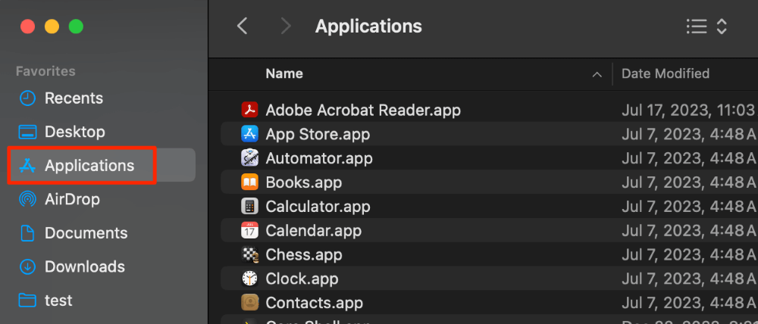Sort by the Date Modified column
The width and height of the screenshot is (758, 324).
pyautogui.click(x=666, y=73)
